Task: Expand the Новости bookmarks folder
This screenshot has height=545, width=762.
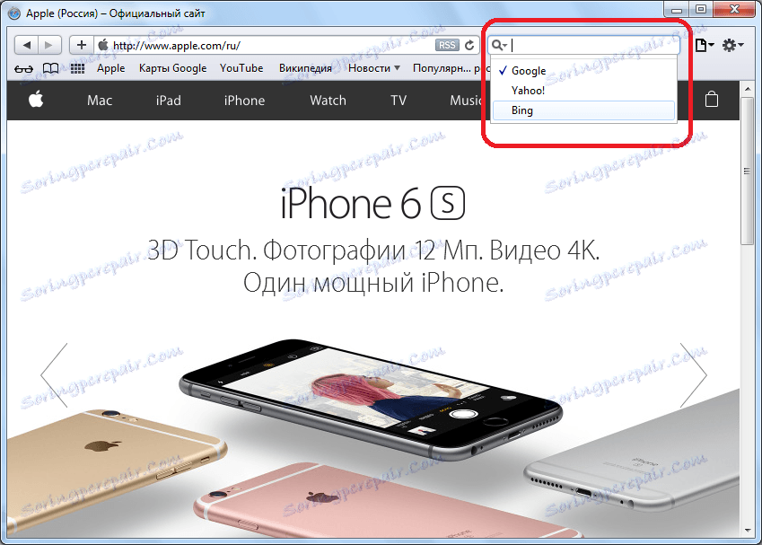Action: 373,68
